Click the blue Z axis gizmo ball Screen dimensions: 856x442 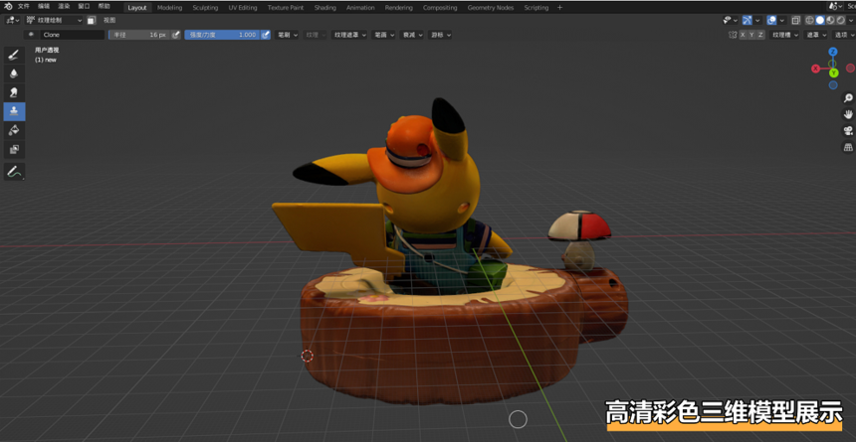[832, 52]
